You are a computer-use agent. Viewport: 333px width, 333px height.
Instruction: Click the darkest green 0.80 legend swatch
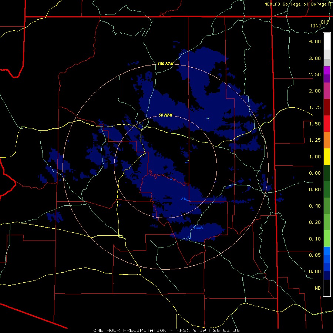[327, 173]
